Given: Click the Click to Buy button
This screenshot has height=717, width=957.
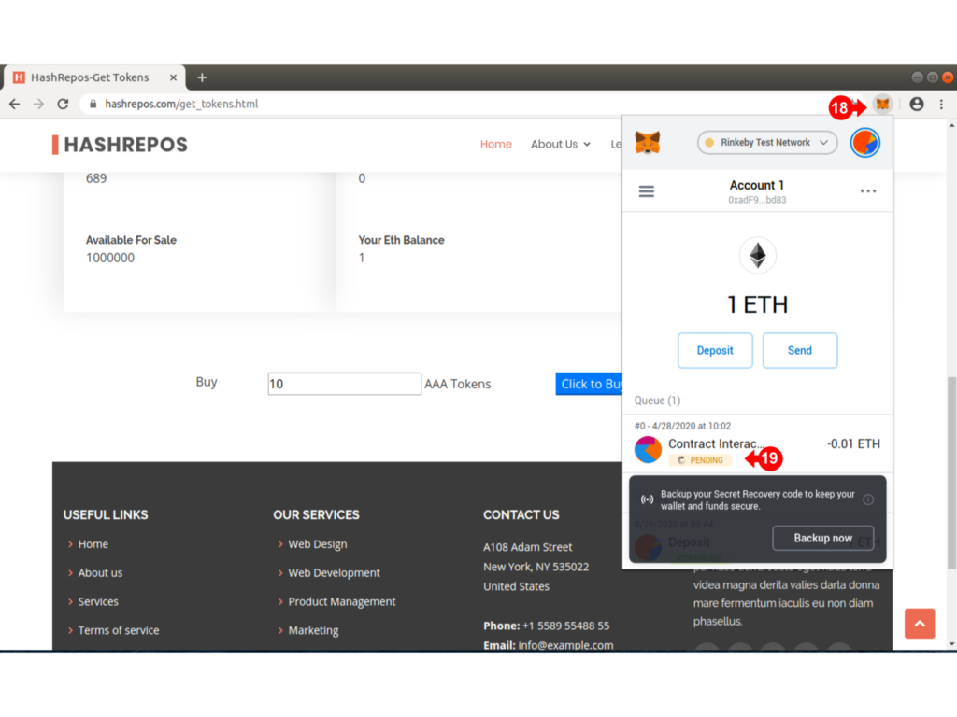Looking at the screenshot, I should [x=590, y=384].
